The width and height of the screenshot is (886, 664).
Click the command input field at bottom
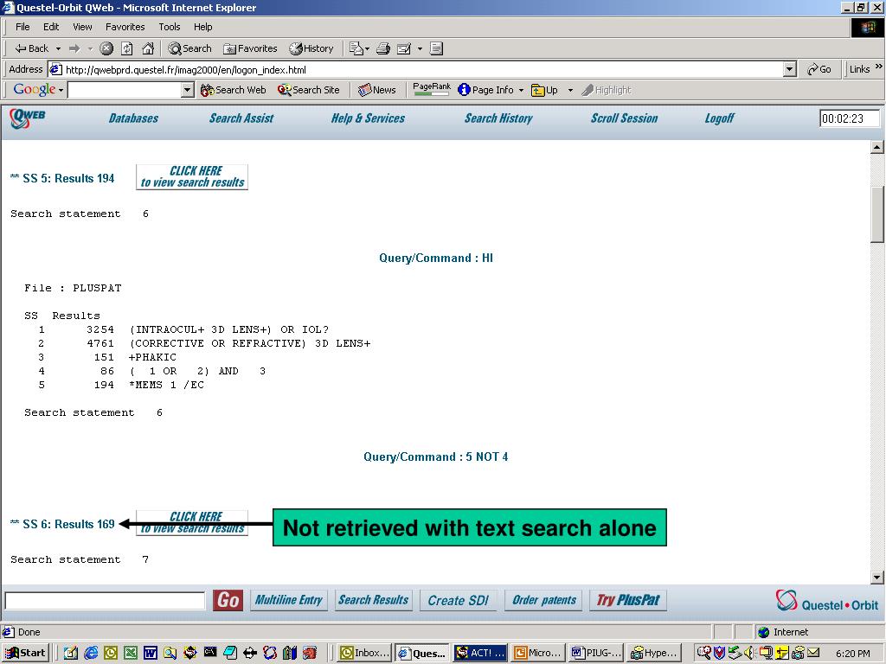click(x=105, y=600)
